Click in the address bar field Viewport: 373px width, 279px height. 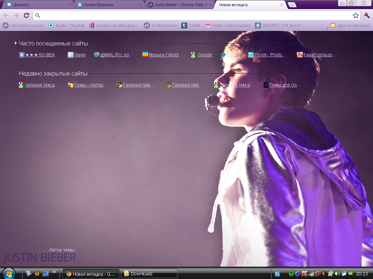coord(193,15)
